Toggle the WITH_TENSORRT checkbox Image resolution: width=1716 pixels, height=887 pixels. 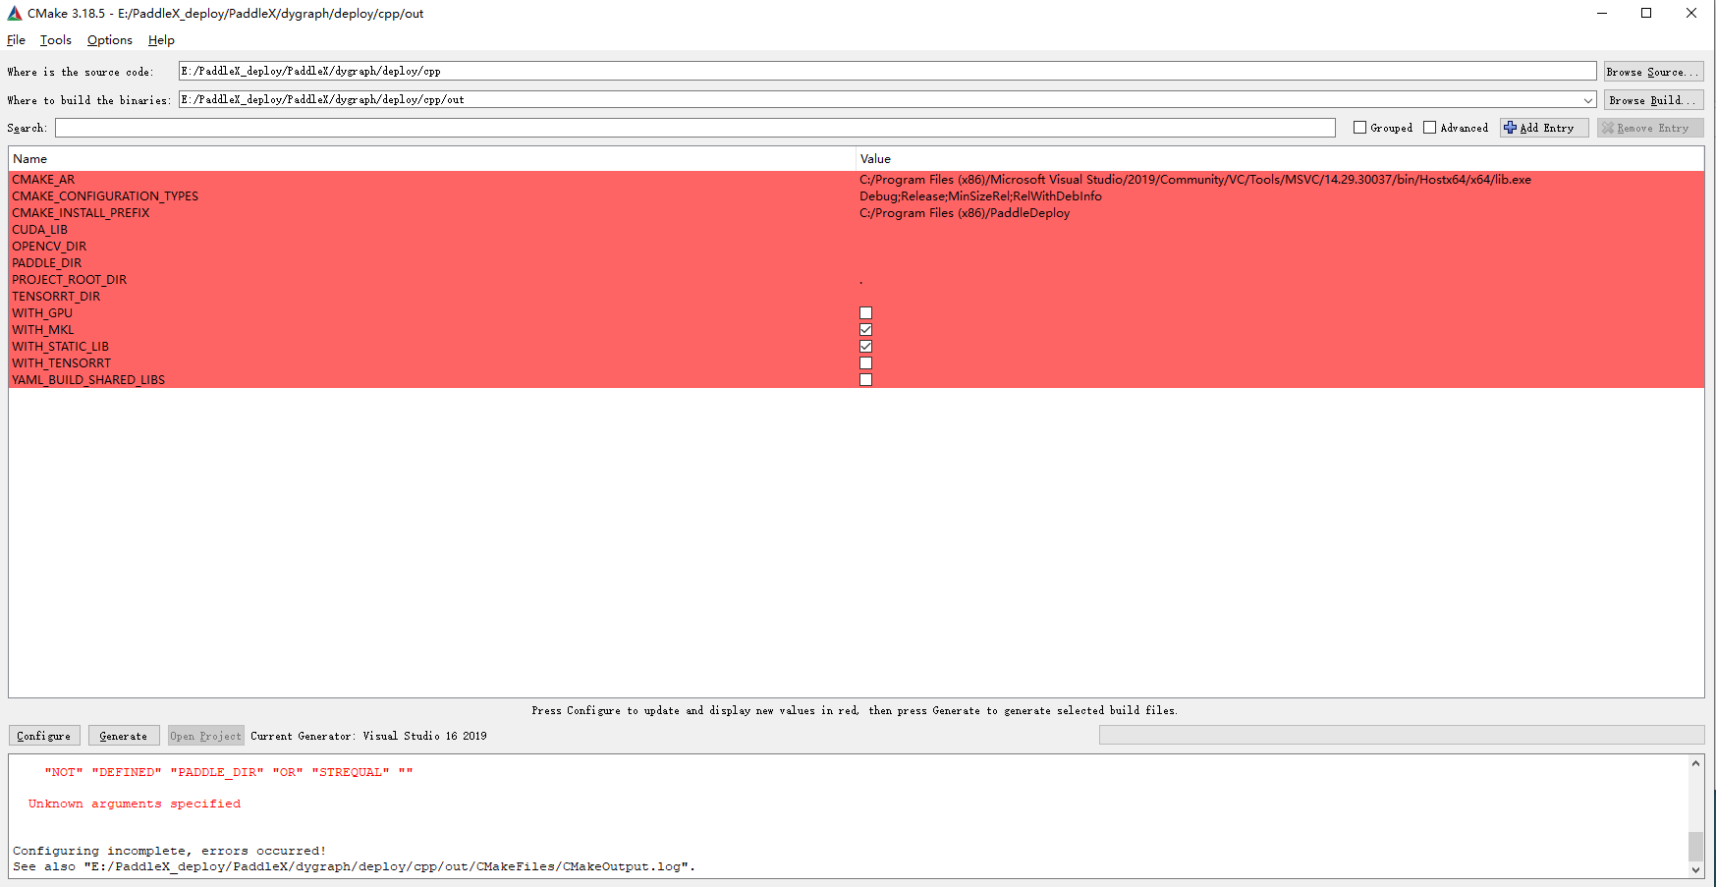(x=865, y=363)
